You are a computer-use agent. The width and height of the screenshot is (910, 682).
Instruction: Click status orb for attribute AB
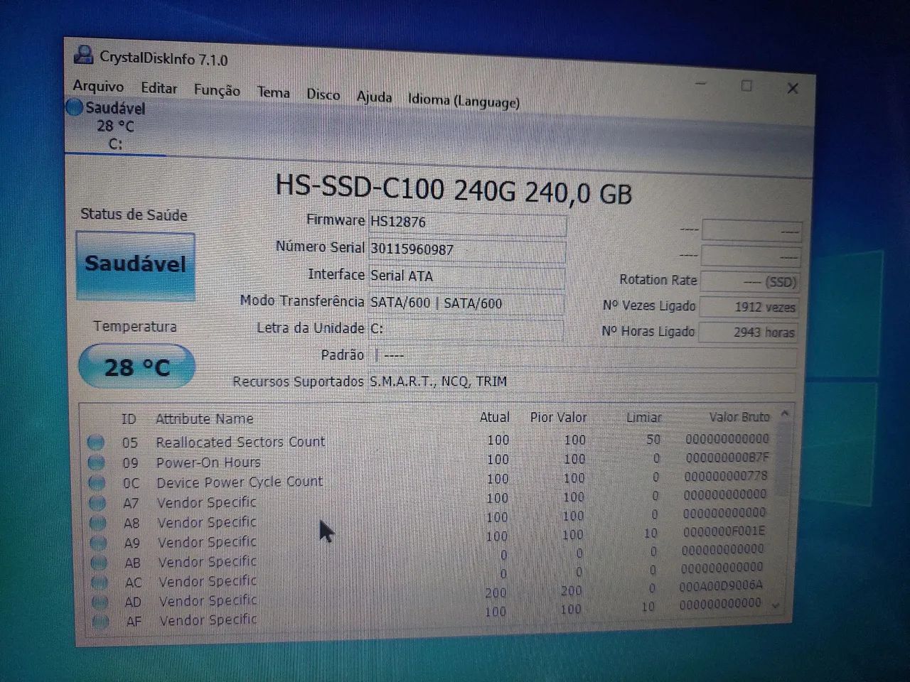[x=100, y=563]
